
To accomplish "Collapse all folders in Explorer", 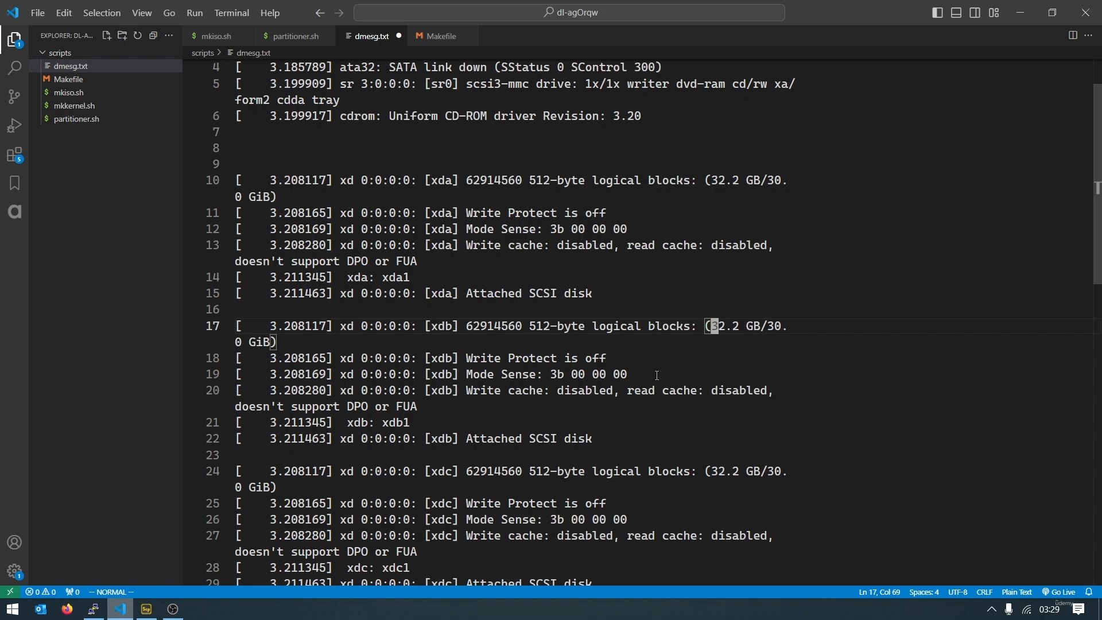I will pyautogui.click(x=153, y=36).
